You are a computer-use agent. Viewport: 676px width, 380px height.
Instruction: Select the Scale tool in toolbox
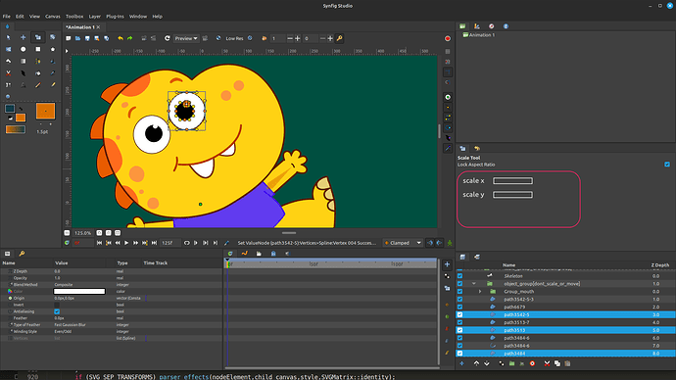38,37
